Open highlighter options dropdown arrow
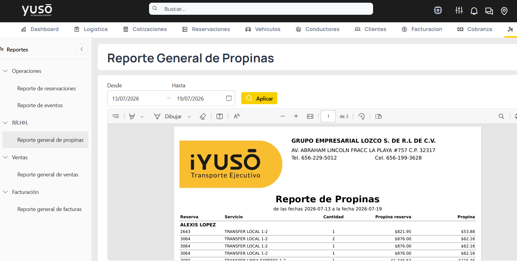This screenshot has height=261, width=517. pyautogui.click(x=142, y=117)
